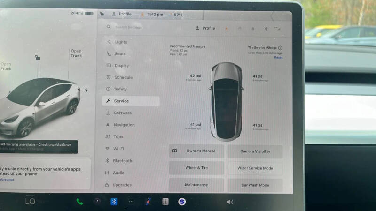Open the dashcam camera icon in bottom bar
Image resolution: width=376 pixels, height=211 pixels.
[97, 202]
